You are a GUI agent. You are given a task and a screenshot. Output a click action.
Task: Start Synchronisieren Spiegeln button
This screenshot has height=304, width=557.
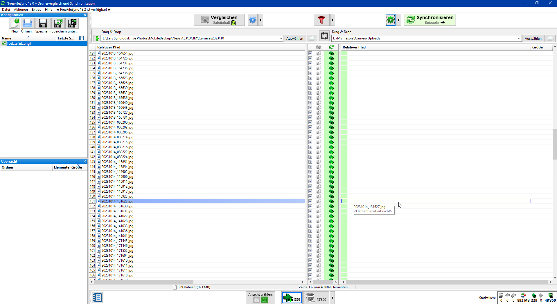(430, 20)
